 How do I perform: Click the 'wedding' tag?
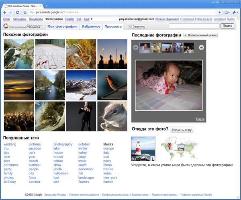pos(10,144)
